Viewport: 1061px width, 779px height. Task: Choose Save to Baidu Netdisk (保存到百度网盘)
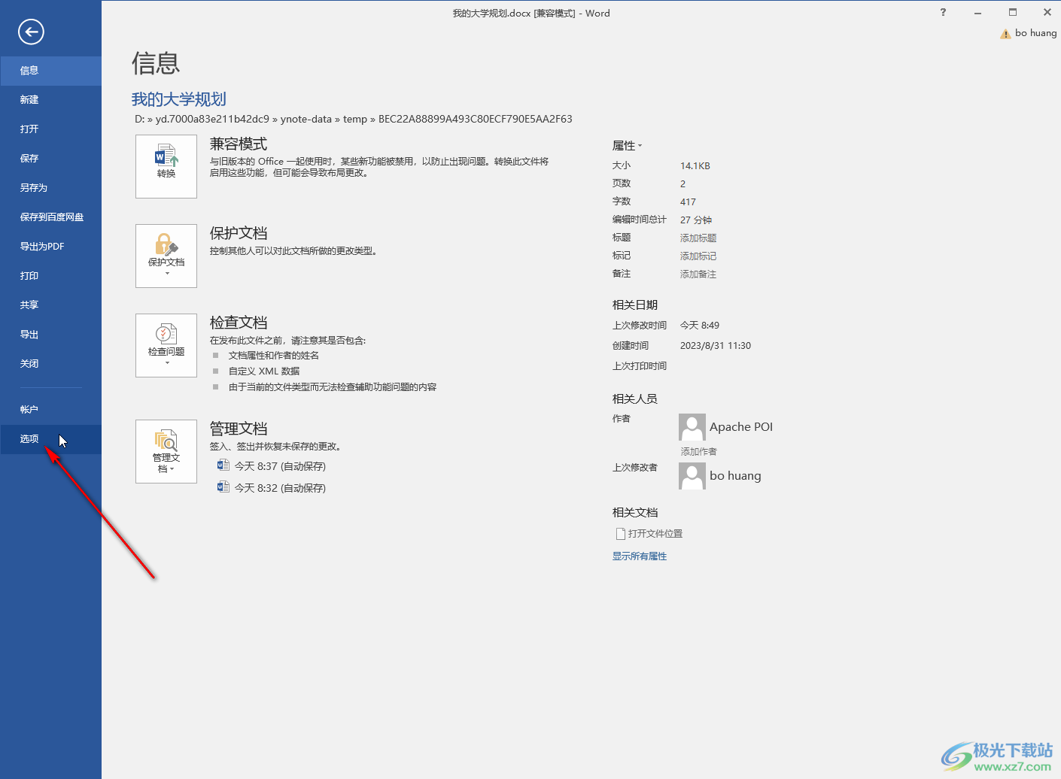50,217
